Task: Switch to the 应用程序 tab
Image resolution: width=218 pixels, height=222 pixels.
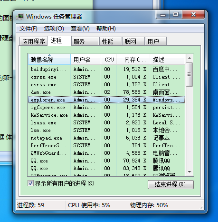Action: pyautogui.click(x=33, y=41)
